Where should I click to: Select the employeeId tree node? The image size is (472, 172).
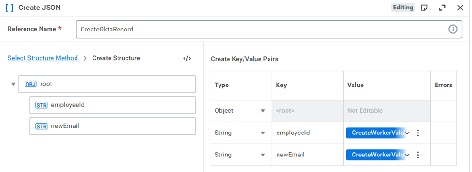point(113,105)
